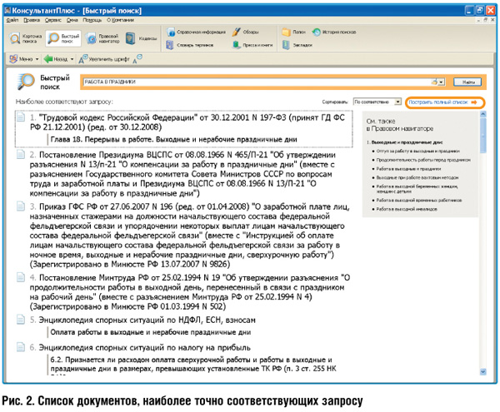Open История поисков

pyautogui.click(x=334, y=32)
